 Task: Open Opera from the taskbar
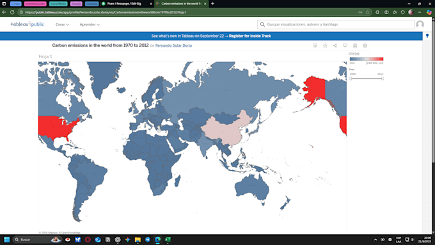click(x=88, y=239)
